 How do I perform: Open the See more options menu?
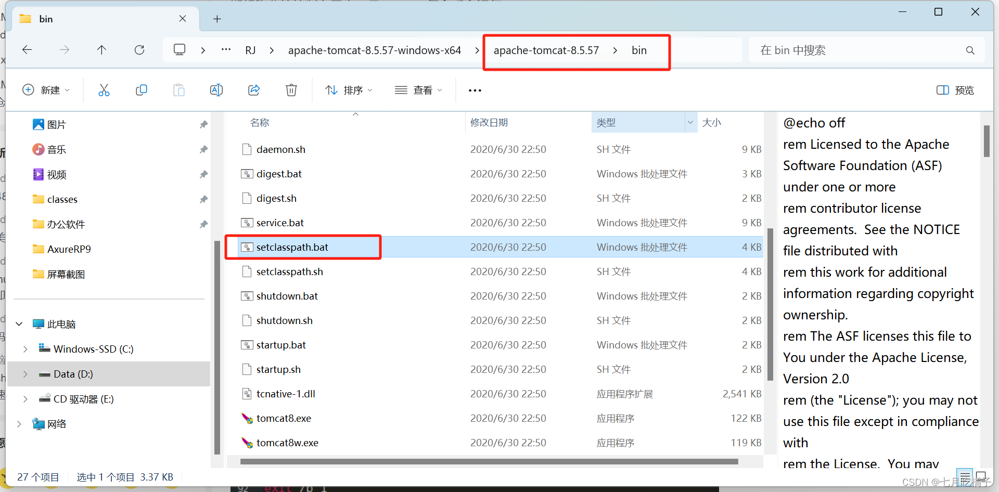pyautogui.click(x=475, y=90)
